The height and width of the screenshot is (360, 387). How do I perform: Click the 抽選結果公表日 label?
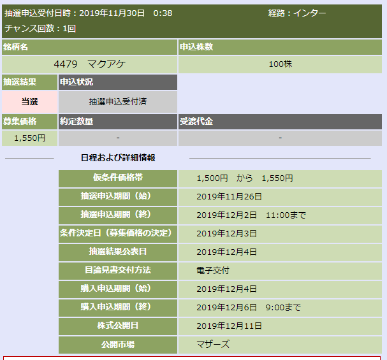pos(118,252)
